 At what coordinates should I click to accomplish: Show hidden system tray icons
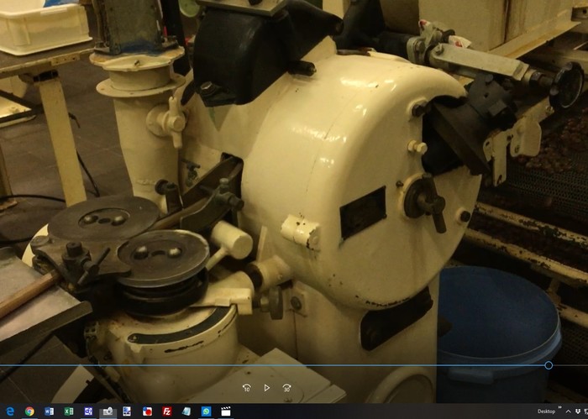(568, 411)
